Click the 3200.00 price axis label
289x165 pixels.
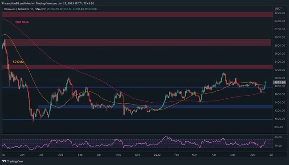pyautogui.click(x=279, y=29)
